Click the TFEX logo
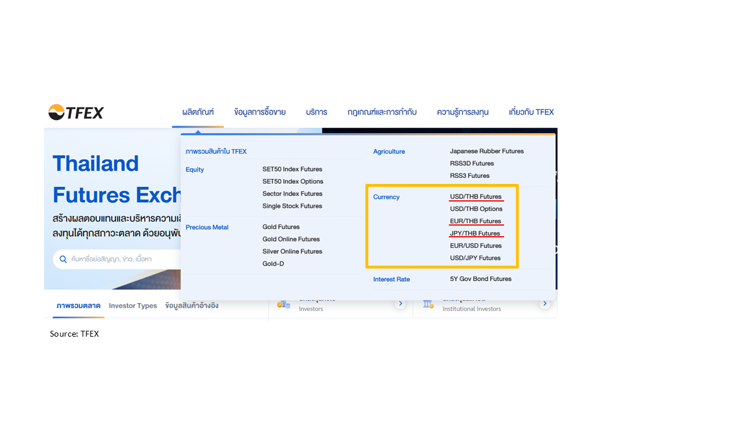Image resolution: width=752 pixels, height=423 pixels. pos(76,112)
